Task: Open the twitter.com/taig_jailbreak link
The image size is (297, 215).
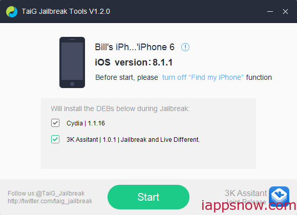Action: tap(50, 201)
